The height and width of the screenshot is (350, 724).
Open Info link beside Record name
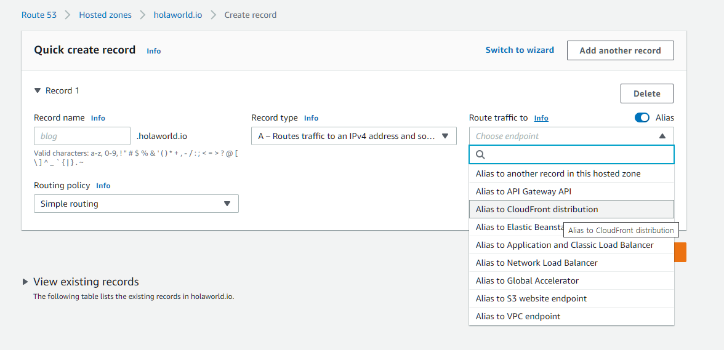98,118
